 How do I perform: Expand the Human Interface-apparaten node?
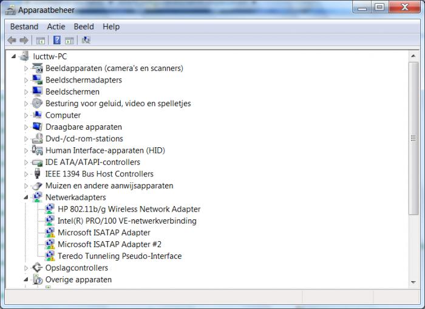[x=26, y=151]
